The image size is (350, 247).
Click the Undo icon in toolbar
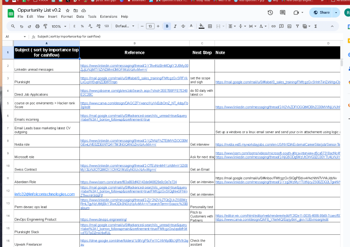click(22, 26)
